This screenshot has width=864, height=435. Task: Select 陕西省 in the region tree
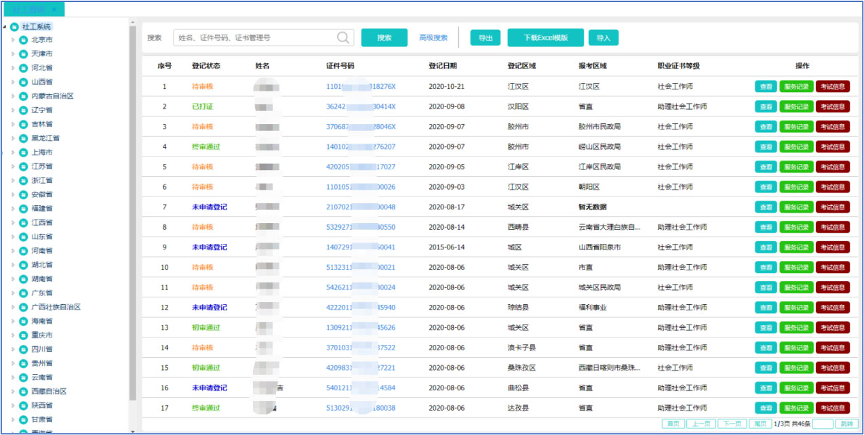(x=41, y=406)
